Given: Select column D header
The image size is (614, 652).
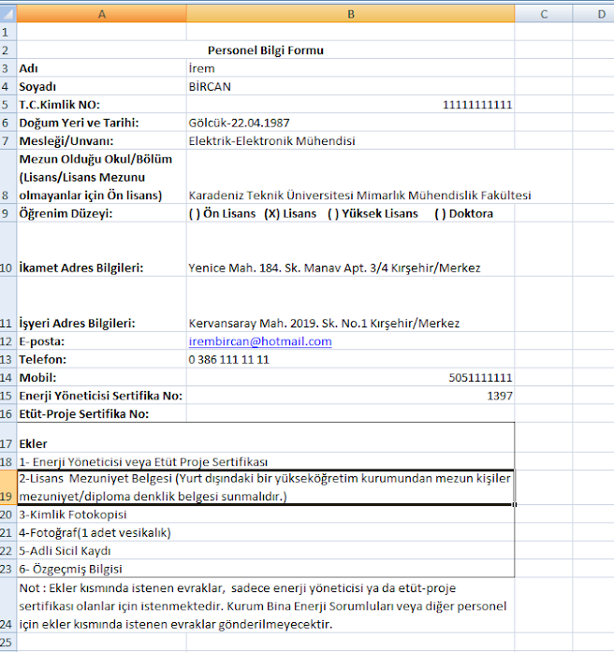Looking at the screenshot, I should click(x=593, y=14).
